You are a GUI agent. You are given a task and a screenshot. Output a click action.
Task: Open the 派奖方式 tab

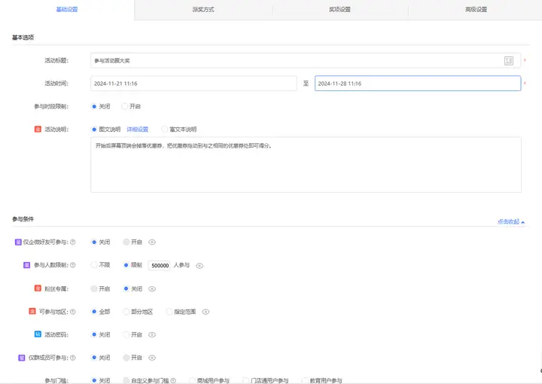(x=203, y=10)
